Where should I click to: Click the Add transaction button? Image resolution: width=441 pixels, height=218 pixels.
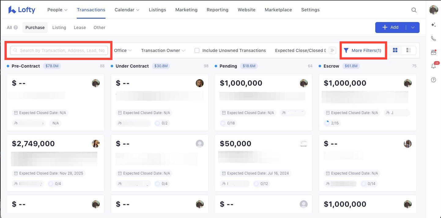click(x=391, y=28)
